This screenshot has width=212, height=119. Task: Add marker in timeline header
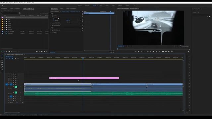tap(15, 59)
